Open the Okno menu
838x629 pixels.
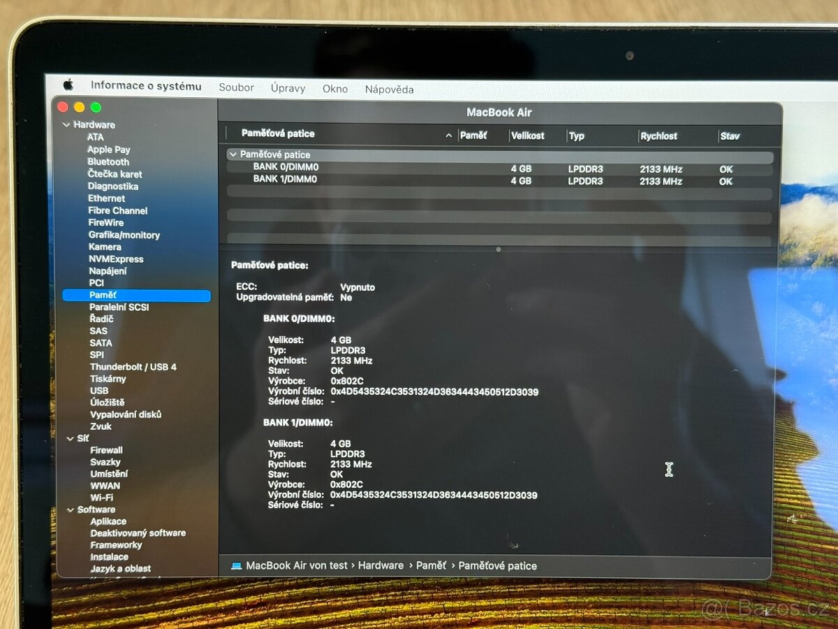point(335,89)
